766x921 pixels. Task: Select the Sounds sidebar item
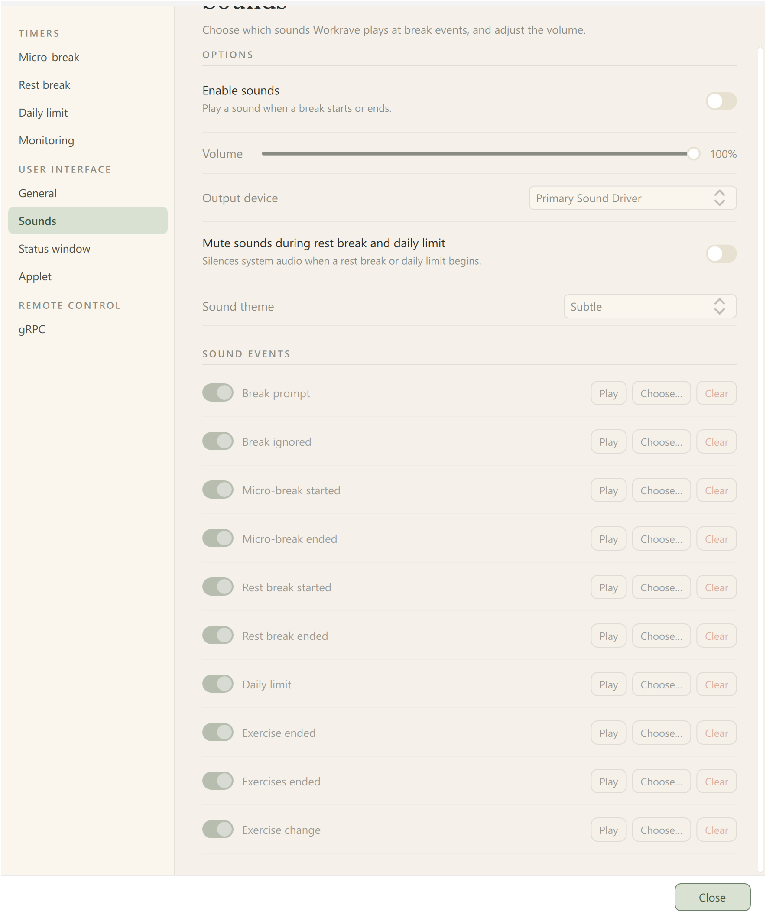88,221
